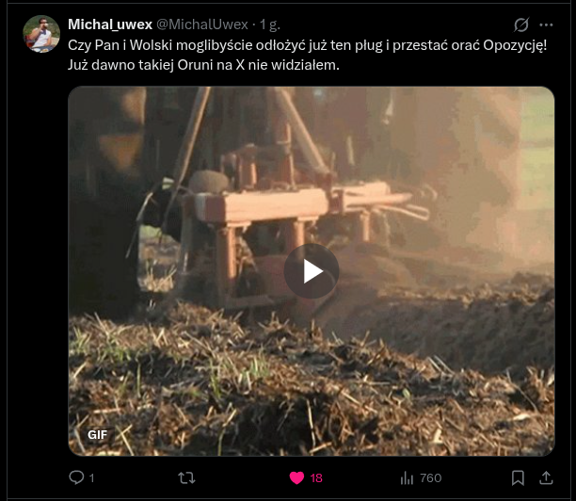The height and width of the screenshot is (501, 576).
Task: Click the sentence "Już dawno takiej Oruni"
Action: 203,65
